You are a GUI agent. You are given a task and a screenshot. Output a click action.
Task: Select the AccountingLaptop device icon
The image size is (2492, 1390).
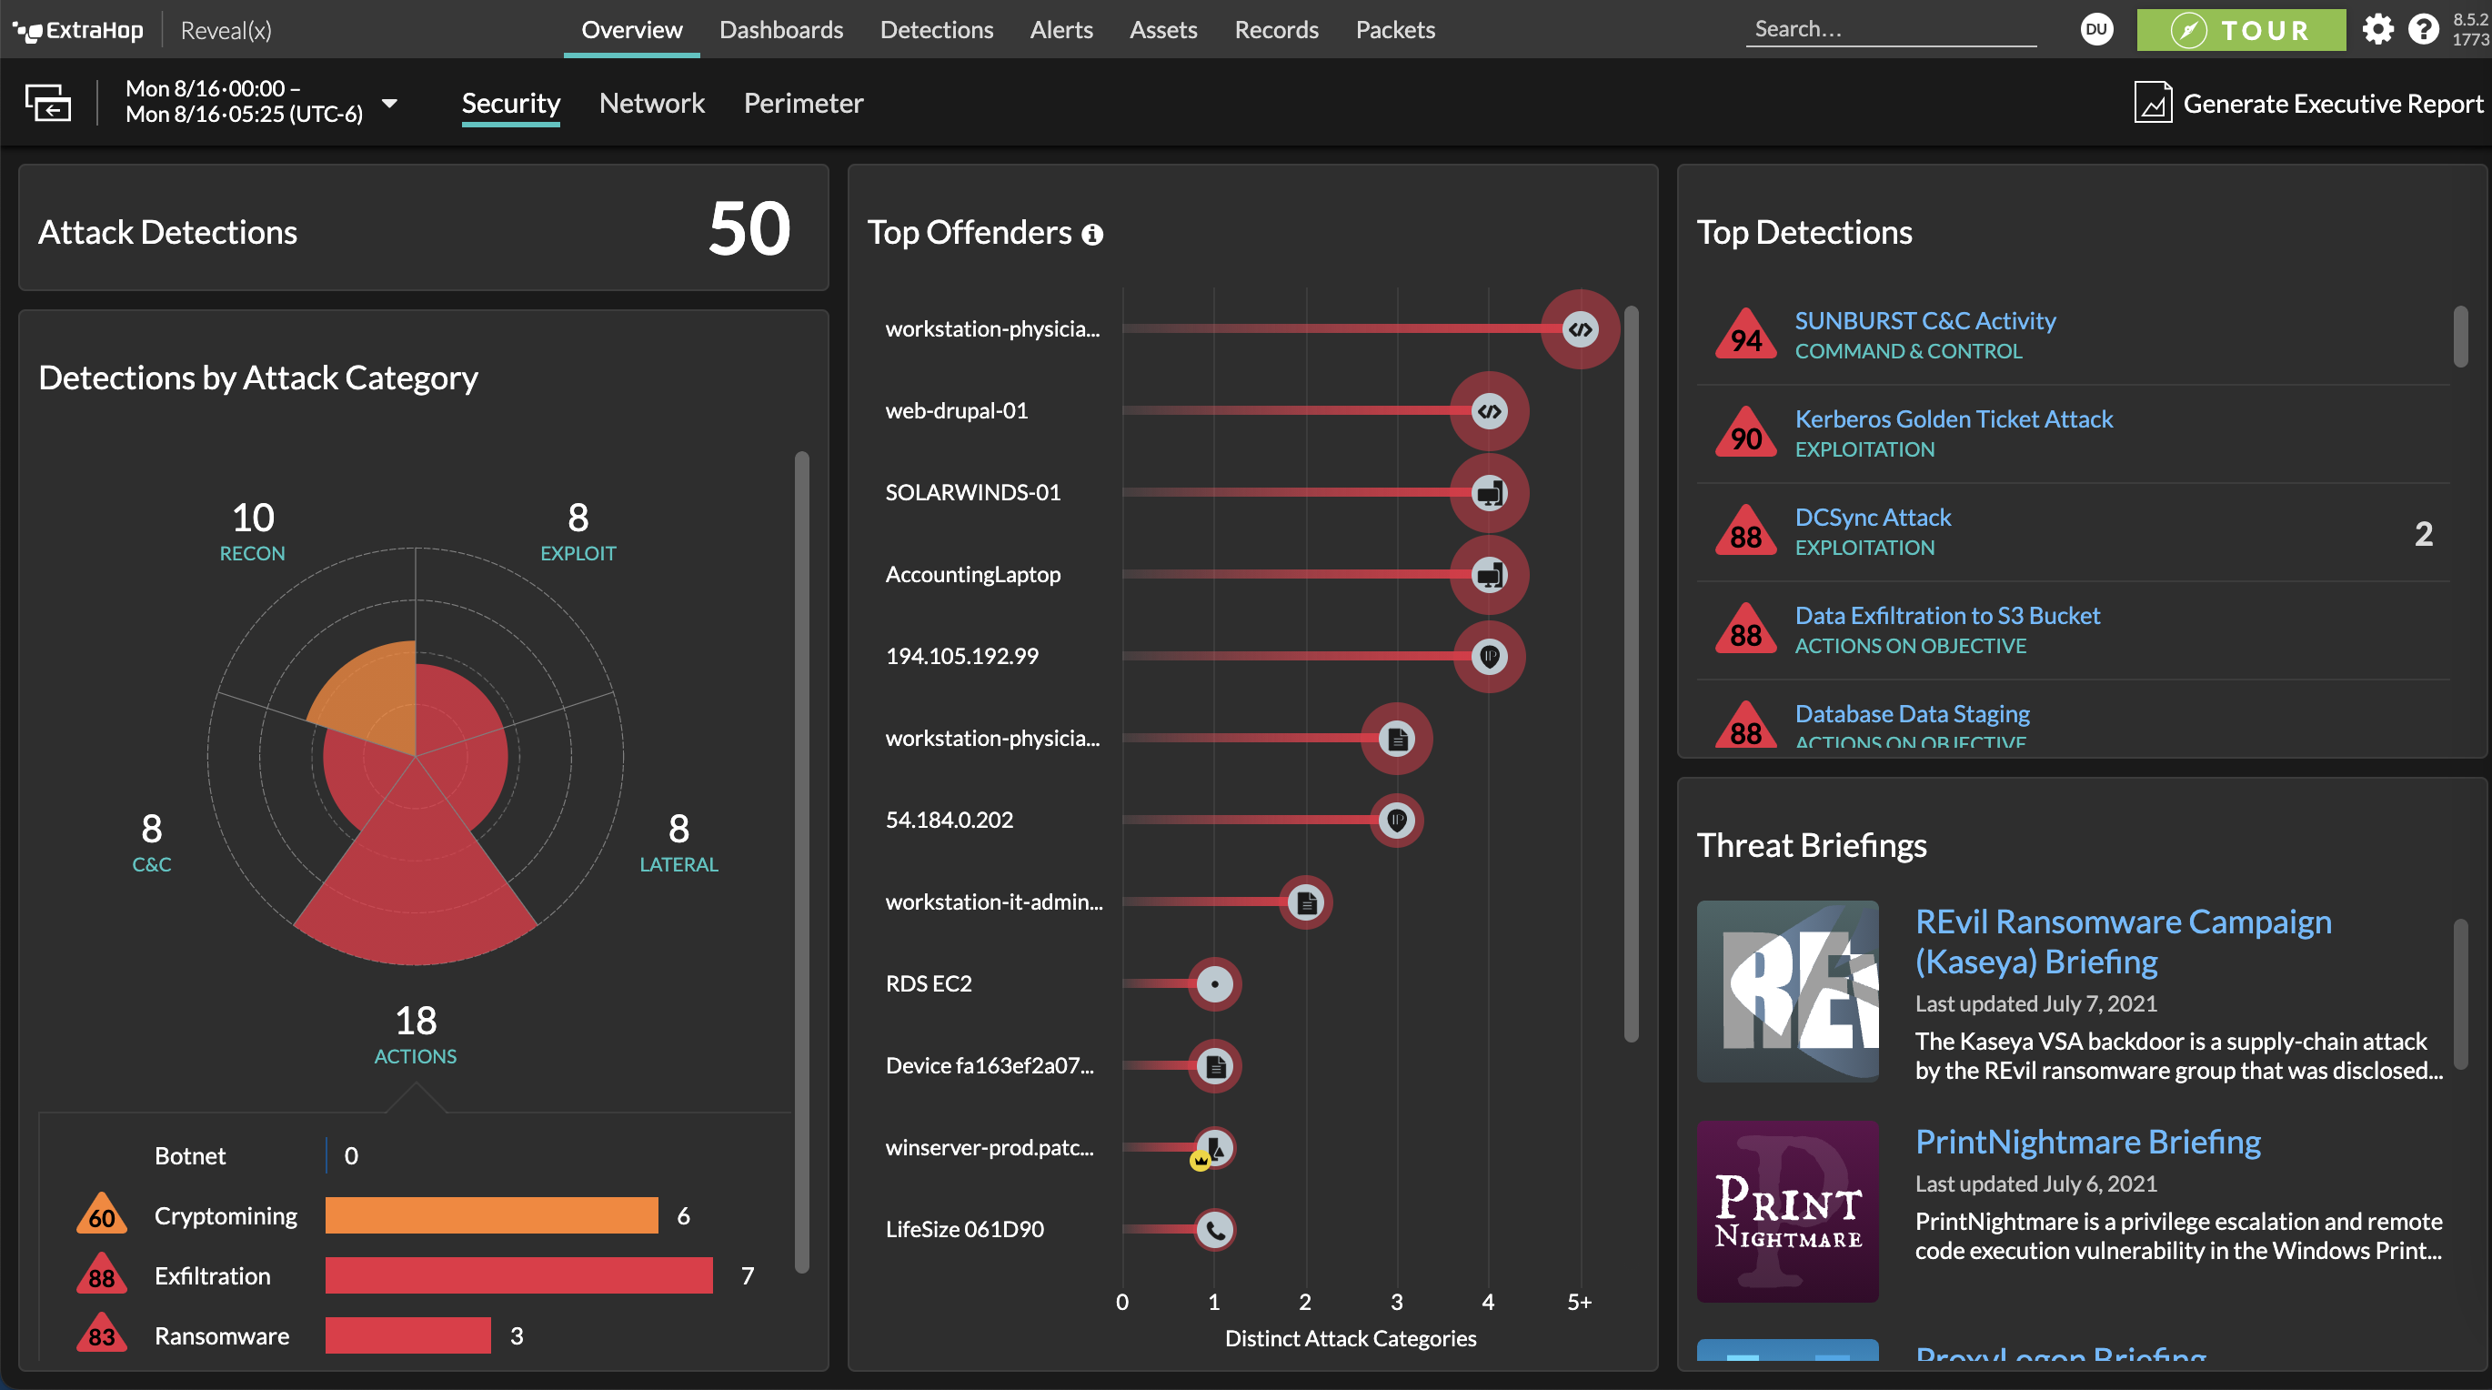(x=1489, y=575)
